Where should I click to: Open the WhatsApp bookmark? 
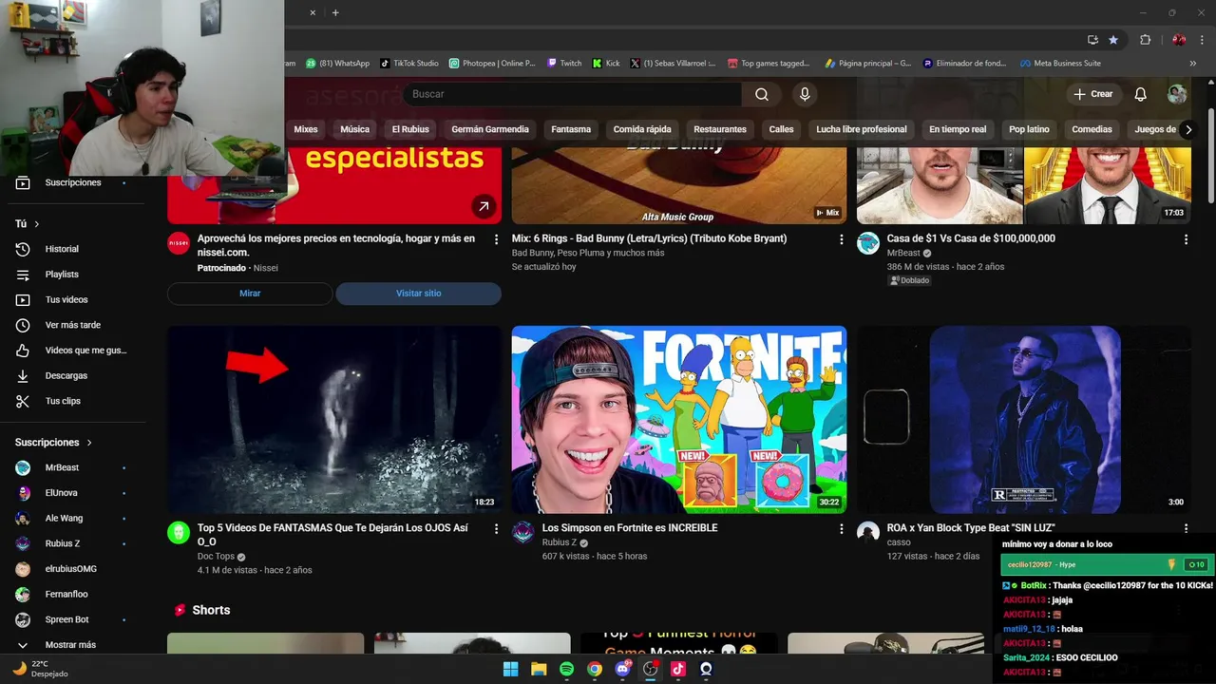tap(338, 64)
